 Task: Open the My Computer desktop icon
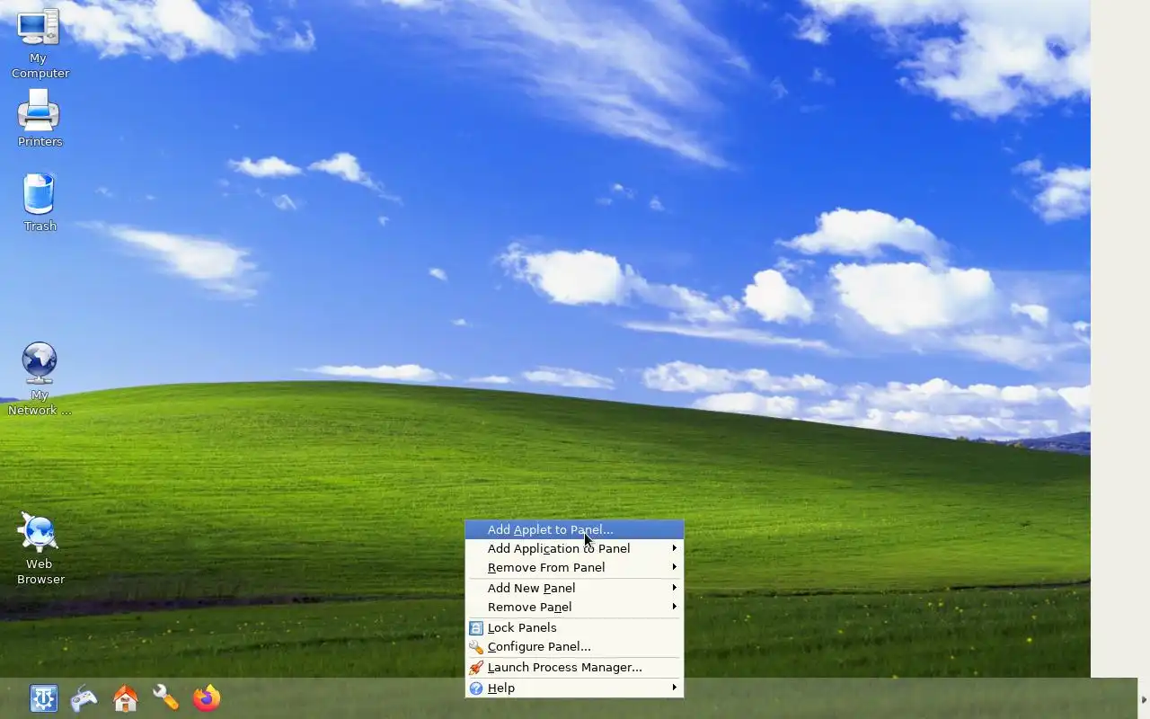tap(39, 44)
